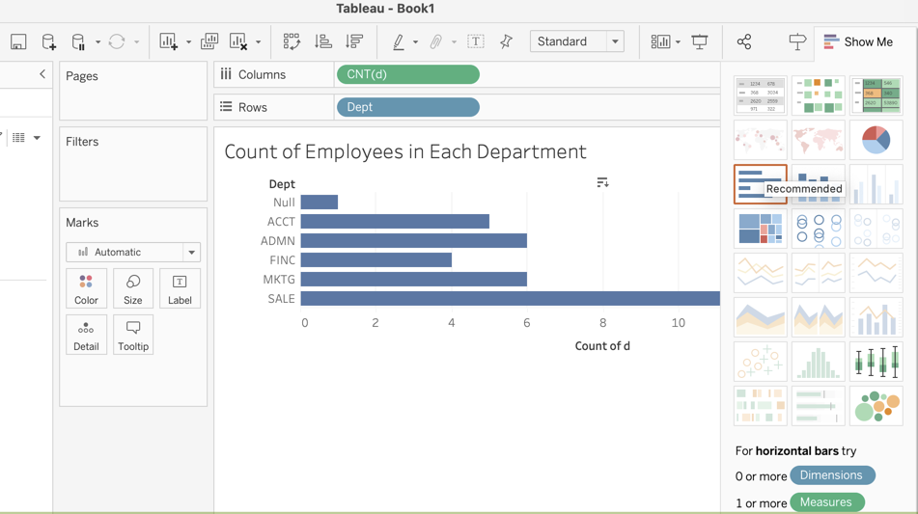This screenshot has height=514, width=918.
Task: Sort bars descending from the toolbar
Action: coord(354,41)
